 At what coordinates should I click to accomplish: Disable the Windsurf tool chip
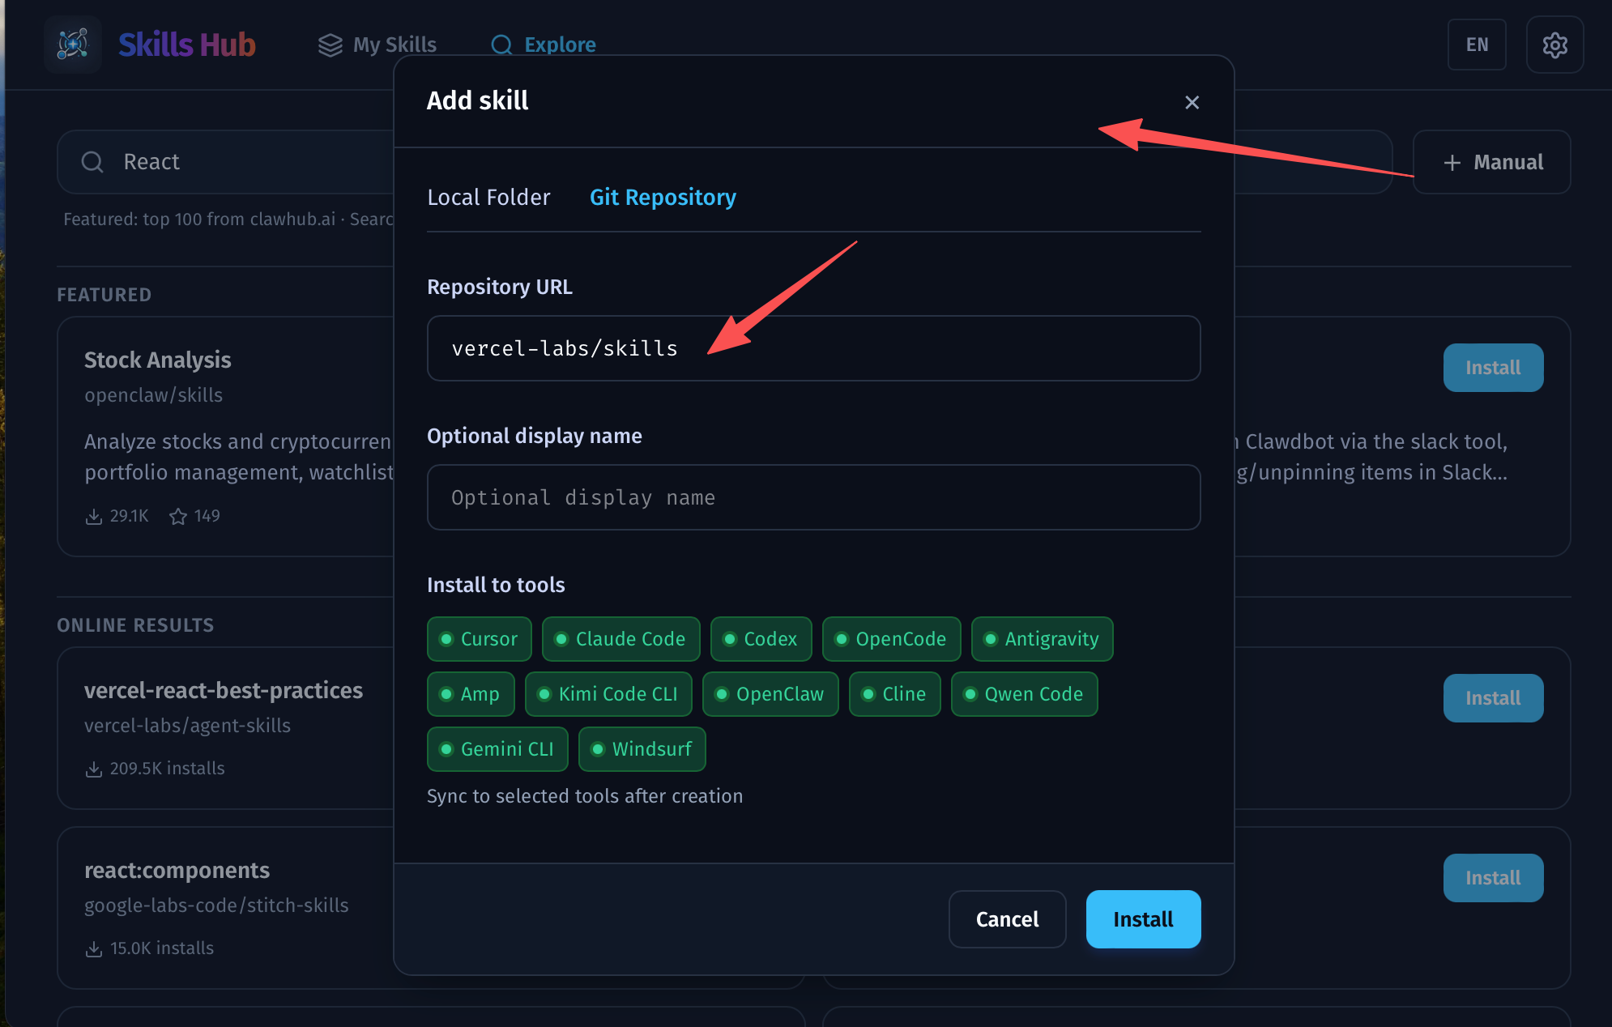pyautogui.click(x=642, y=749)
